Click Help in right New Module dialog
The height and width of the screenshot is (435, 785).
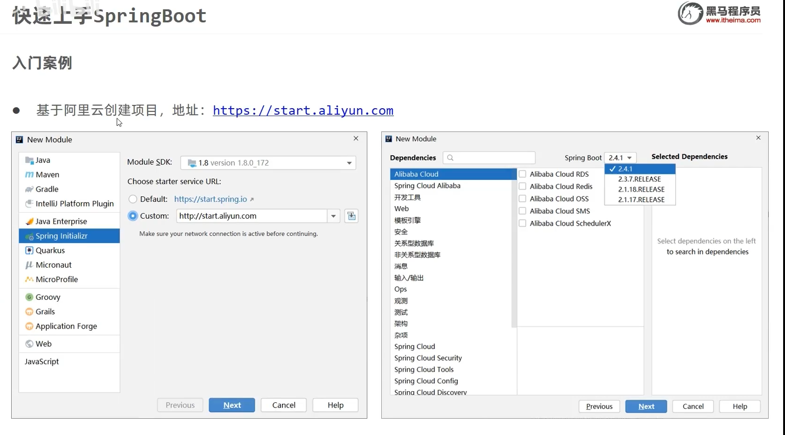(x=740, y=407)
